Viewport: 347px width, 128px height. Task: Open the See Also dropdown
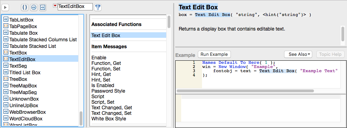(x=298, y=54)
